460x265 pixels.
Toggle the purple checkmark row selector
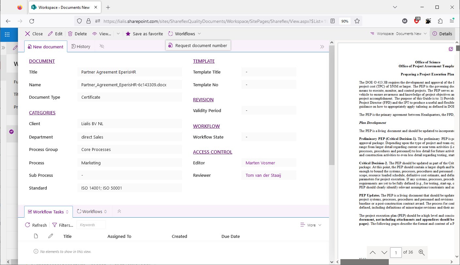coord(11,132)
